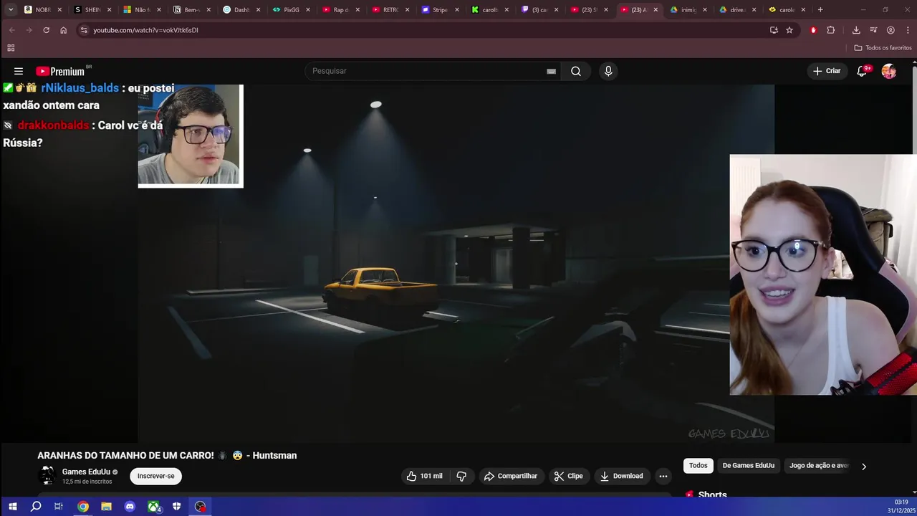Viewport: 917px width, 516px height.
Task: Open Chrome three-dot menu
Action: [x=908, y=30]
